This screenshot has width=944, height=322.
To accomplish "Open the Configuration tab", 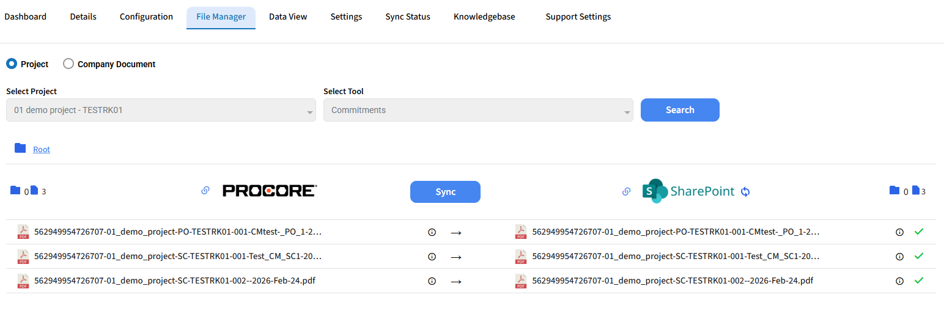I will 146,16.
